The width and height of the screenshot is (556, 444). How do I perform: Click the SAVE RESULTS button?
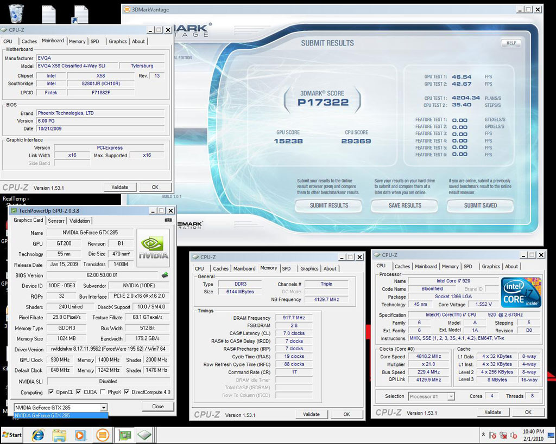405,205
